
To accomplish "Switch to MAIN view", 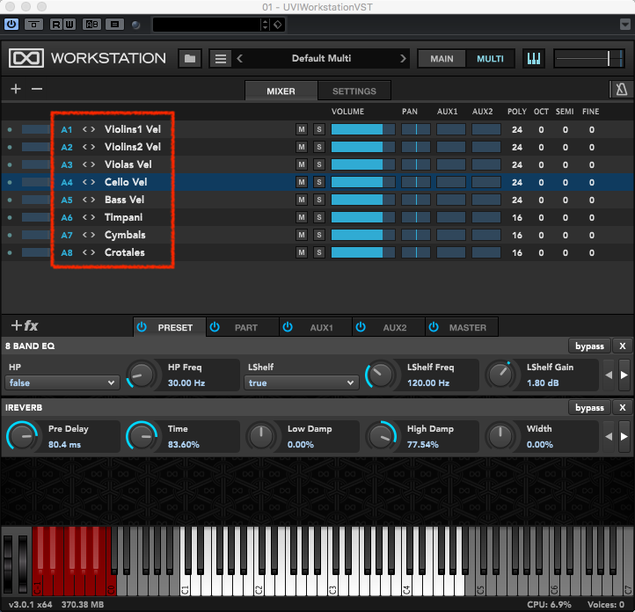I will tap(442, 59).
